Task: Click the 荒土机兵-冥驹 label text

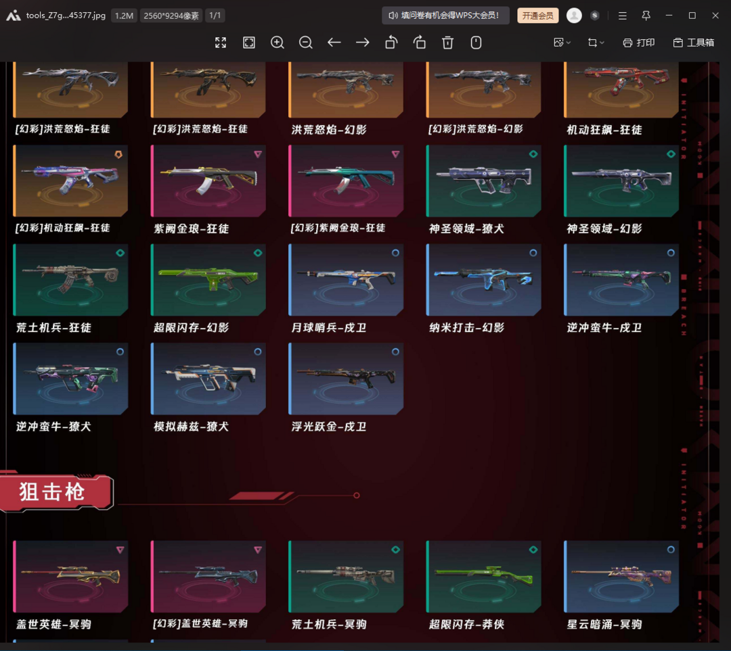Action: [x=329, y=625]
